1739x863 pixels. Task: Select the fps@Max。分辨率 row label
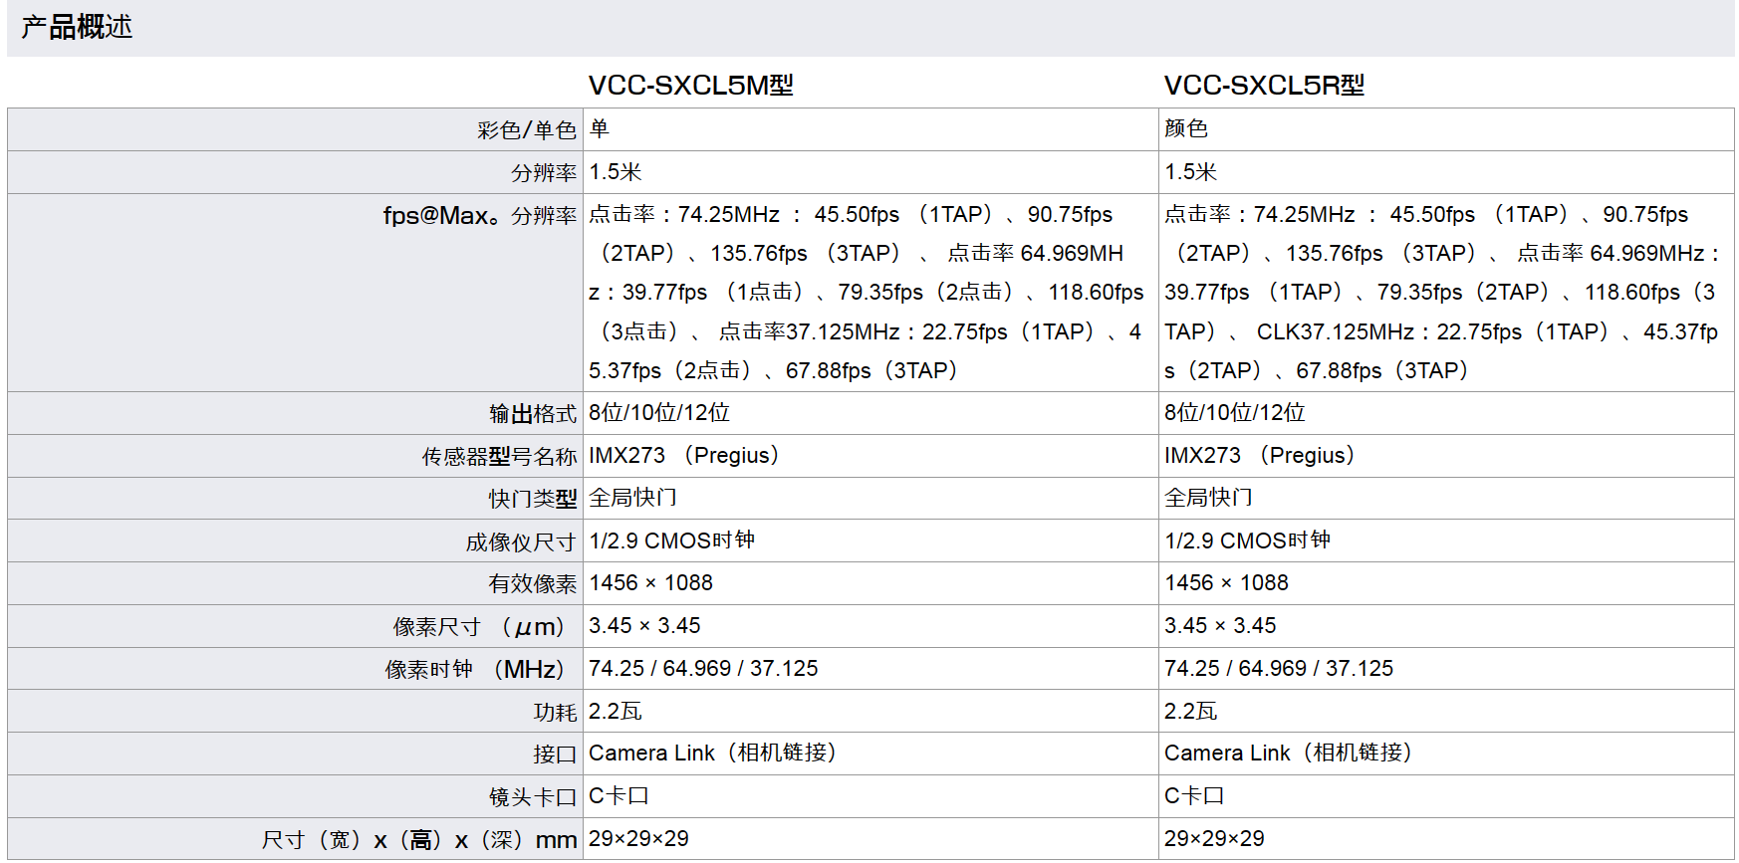pos(480,216)
